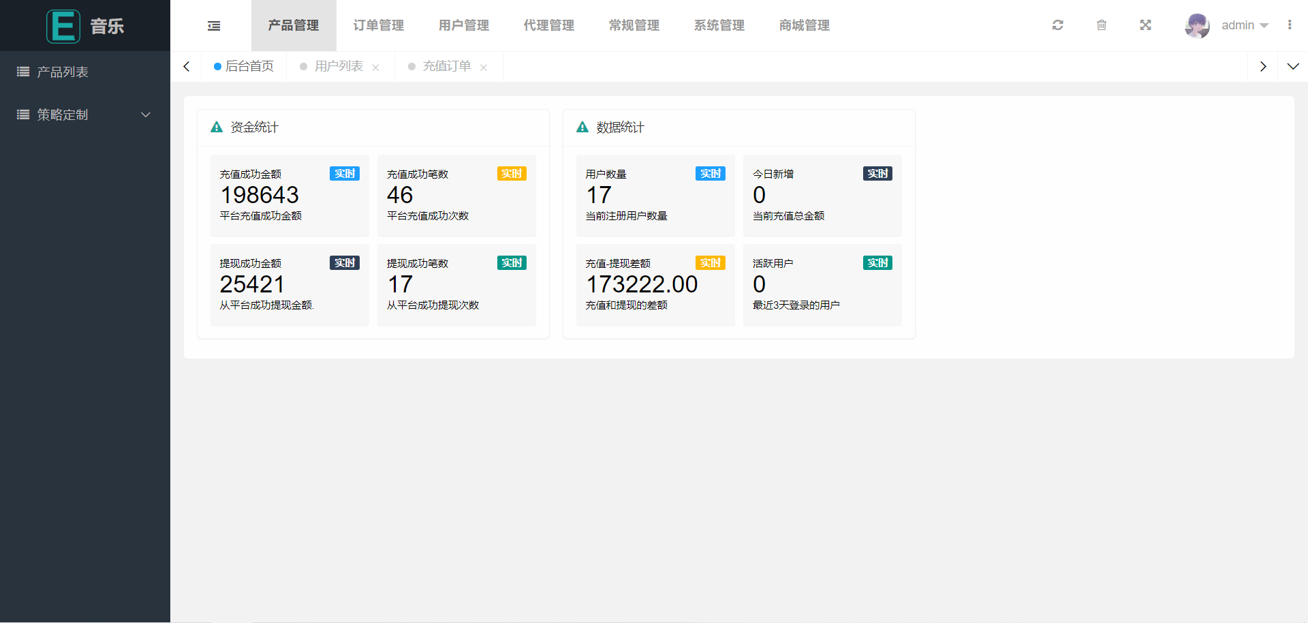Collapse the sidebar with the menu icon

[x=214, y=26]
